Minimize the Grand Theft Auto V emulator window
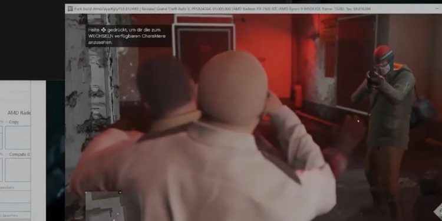This screenshot has height=221, width=442. 437,9
